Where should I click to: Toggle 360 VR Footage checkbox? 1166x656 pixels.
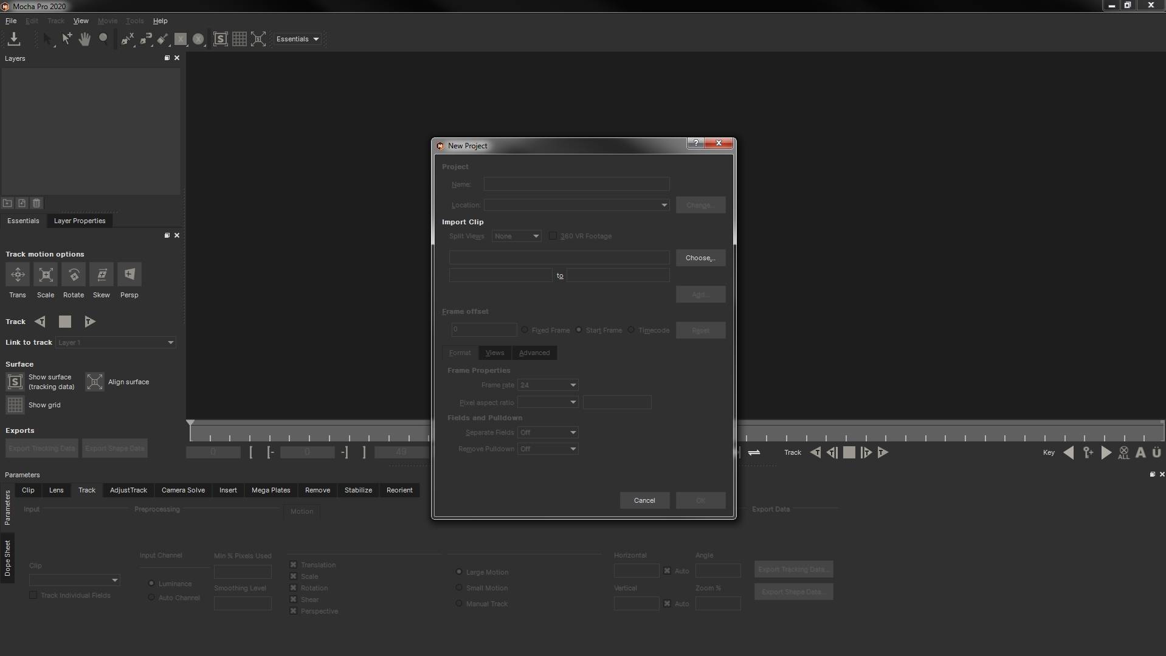[x=553, y=236]
